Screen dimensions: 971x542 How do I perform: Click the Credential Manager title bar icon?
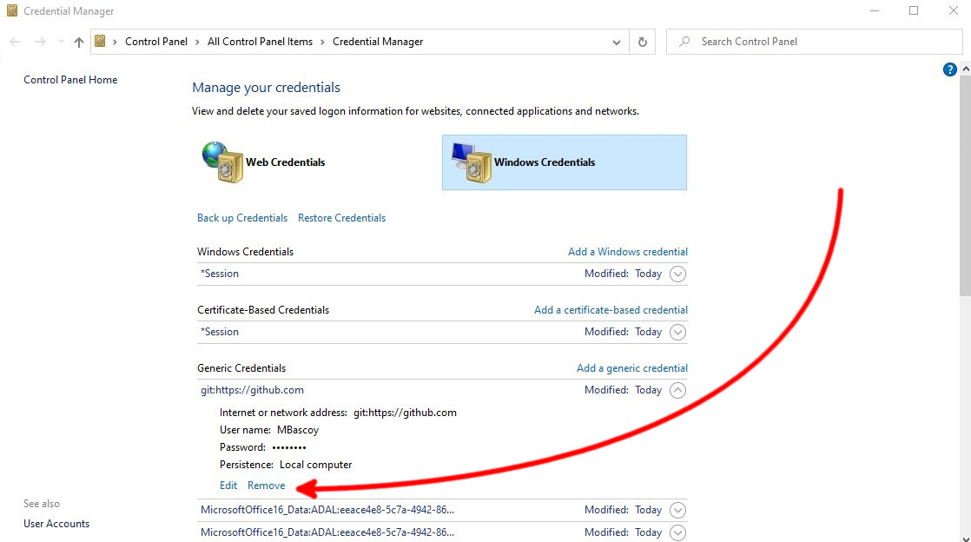(x=12, y=11)
